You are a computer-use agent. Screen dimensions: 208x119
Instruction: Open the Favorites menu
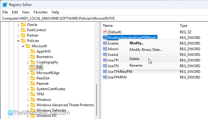tap(40, 12)
